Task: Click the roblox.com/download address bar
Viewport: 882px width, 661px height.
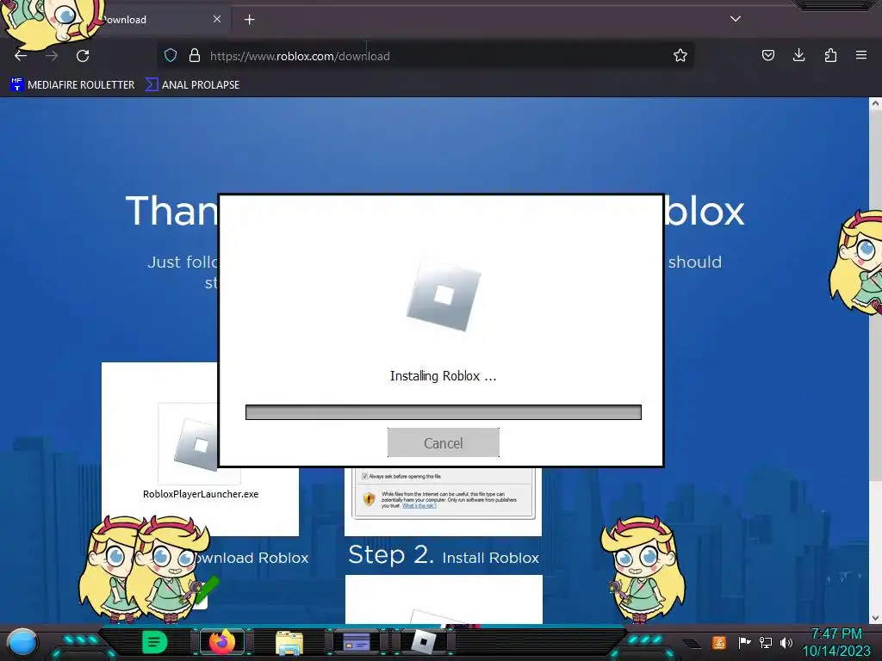Action: point(425,56)
